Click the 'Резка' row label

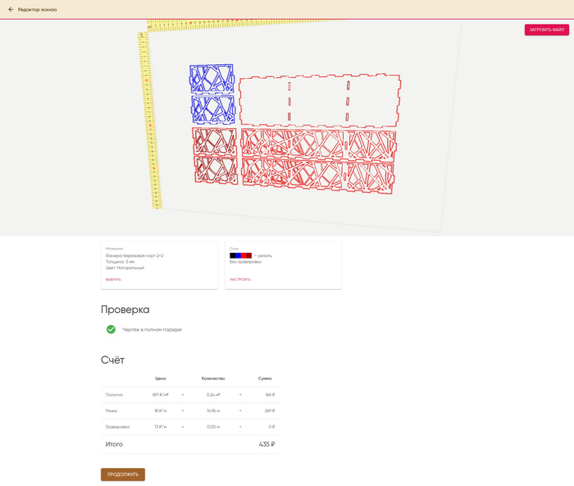pyautogui.click(x=112, y=410)
